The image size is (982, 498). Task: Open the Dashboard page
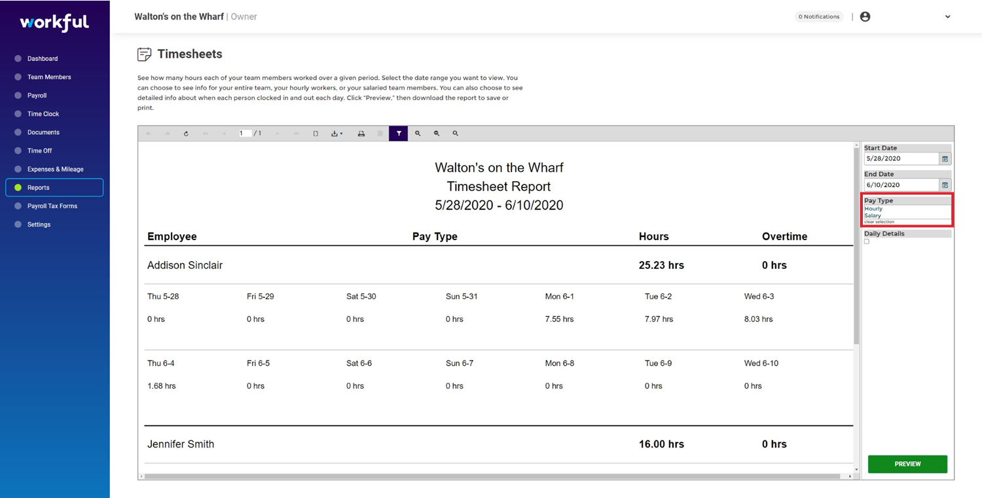click(x=43, y=59)
